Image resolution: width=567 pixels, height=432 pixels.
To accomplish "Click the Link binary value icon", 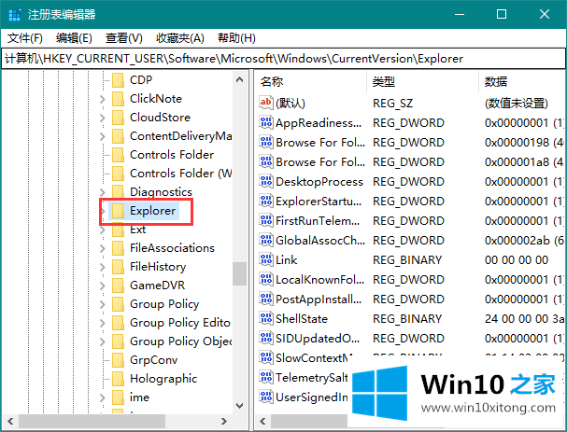I will 266,259.
